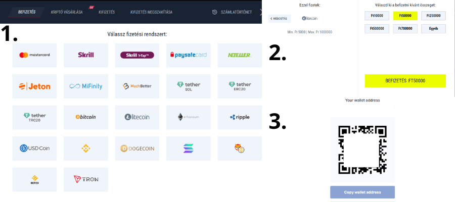455x202 pixels.
Task: Click the Copy wallet address button
Action: click(x=362, y=192)
